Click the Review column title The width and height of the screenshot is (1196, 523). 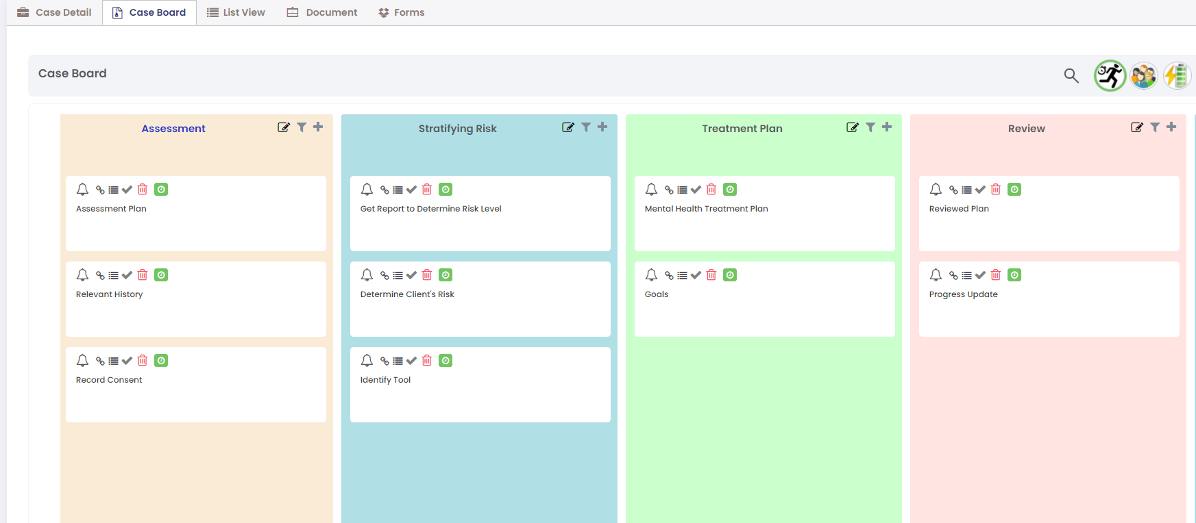coord(1027,129)
